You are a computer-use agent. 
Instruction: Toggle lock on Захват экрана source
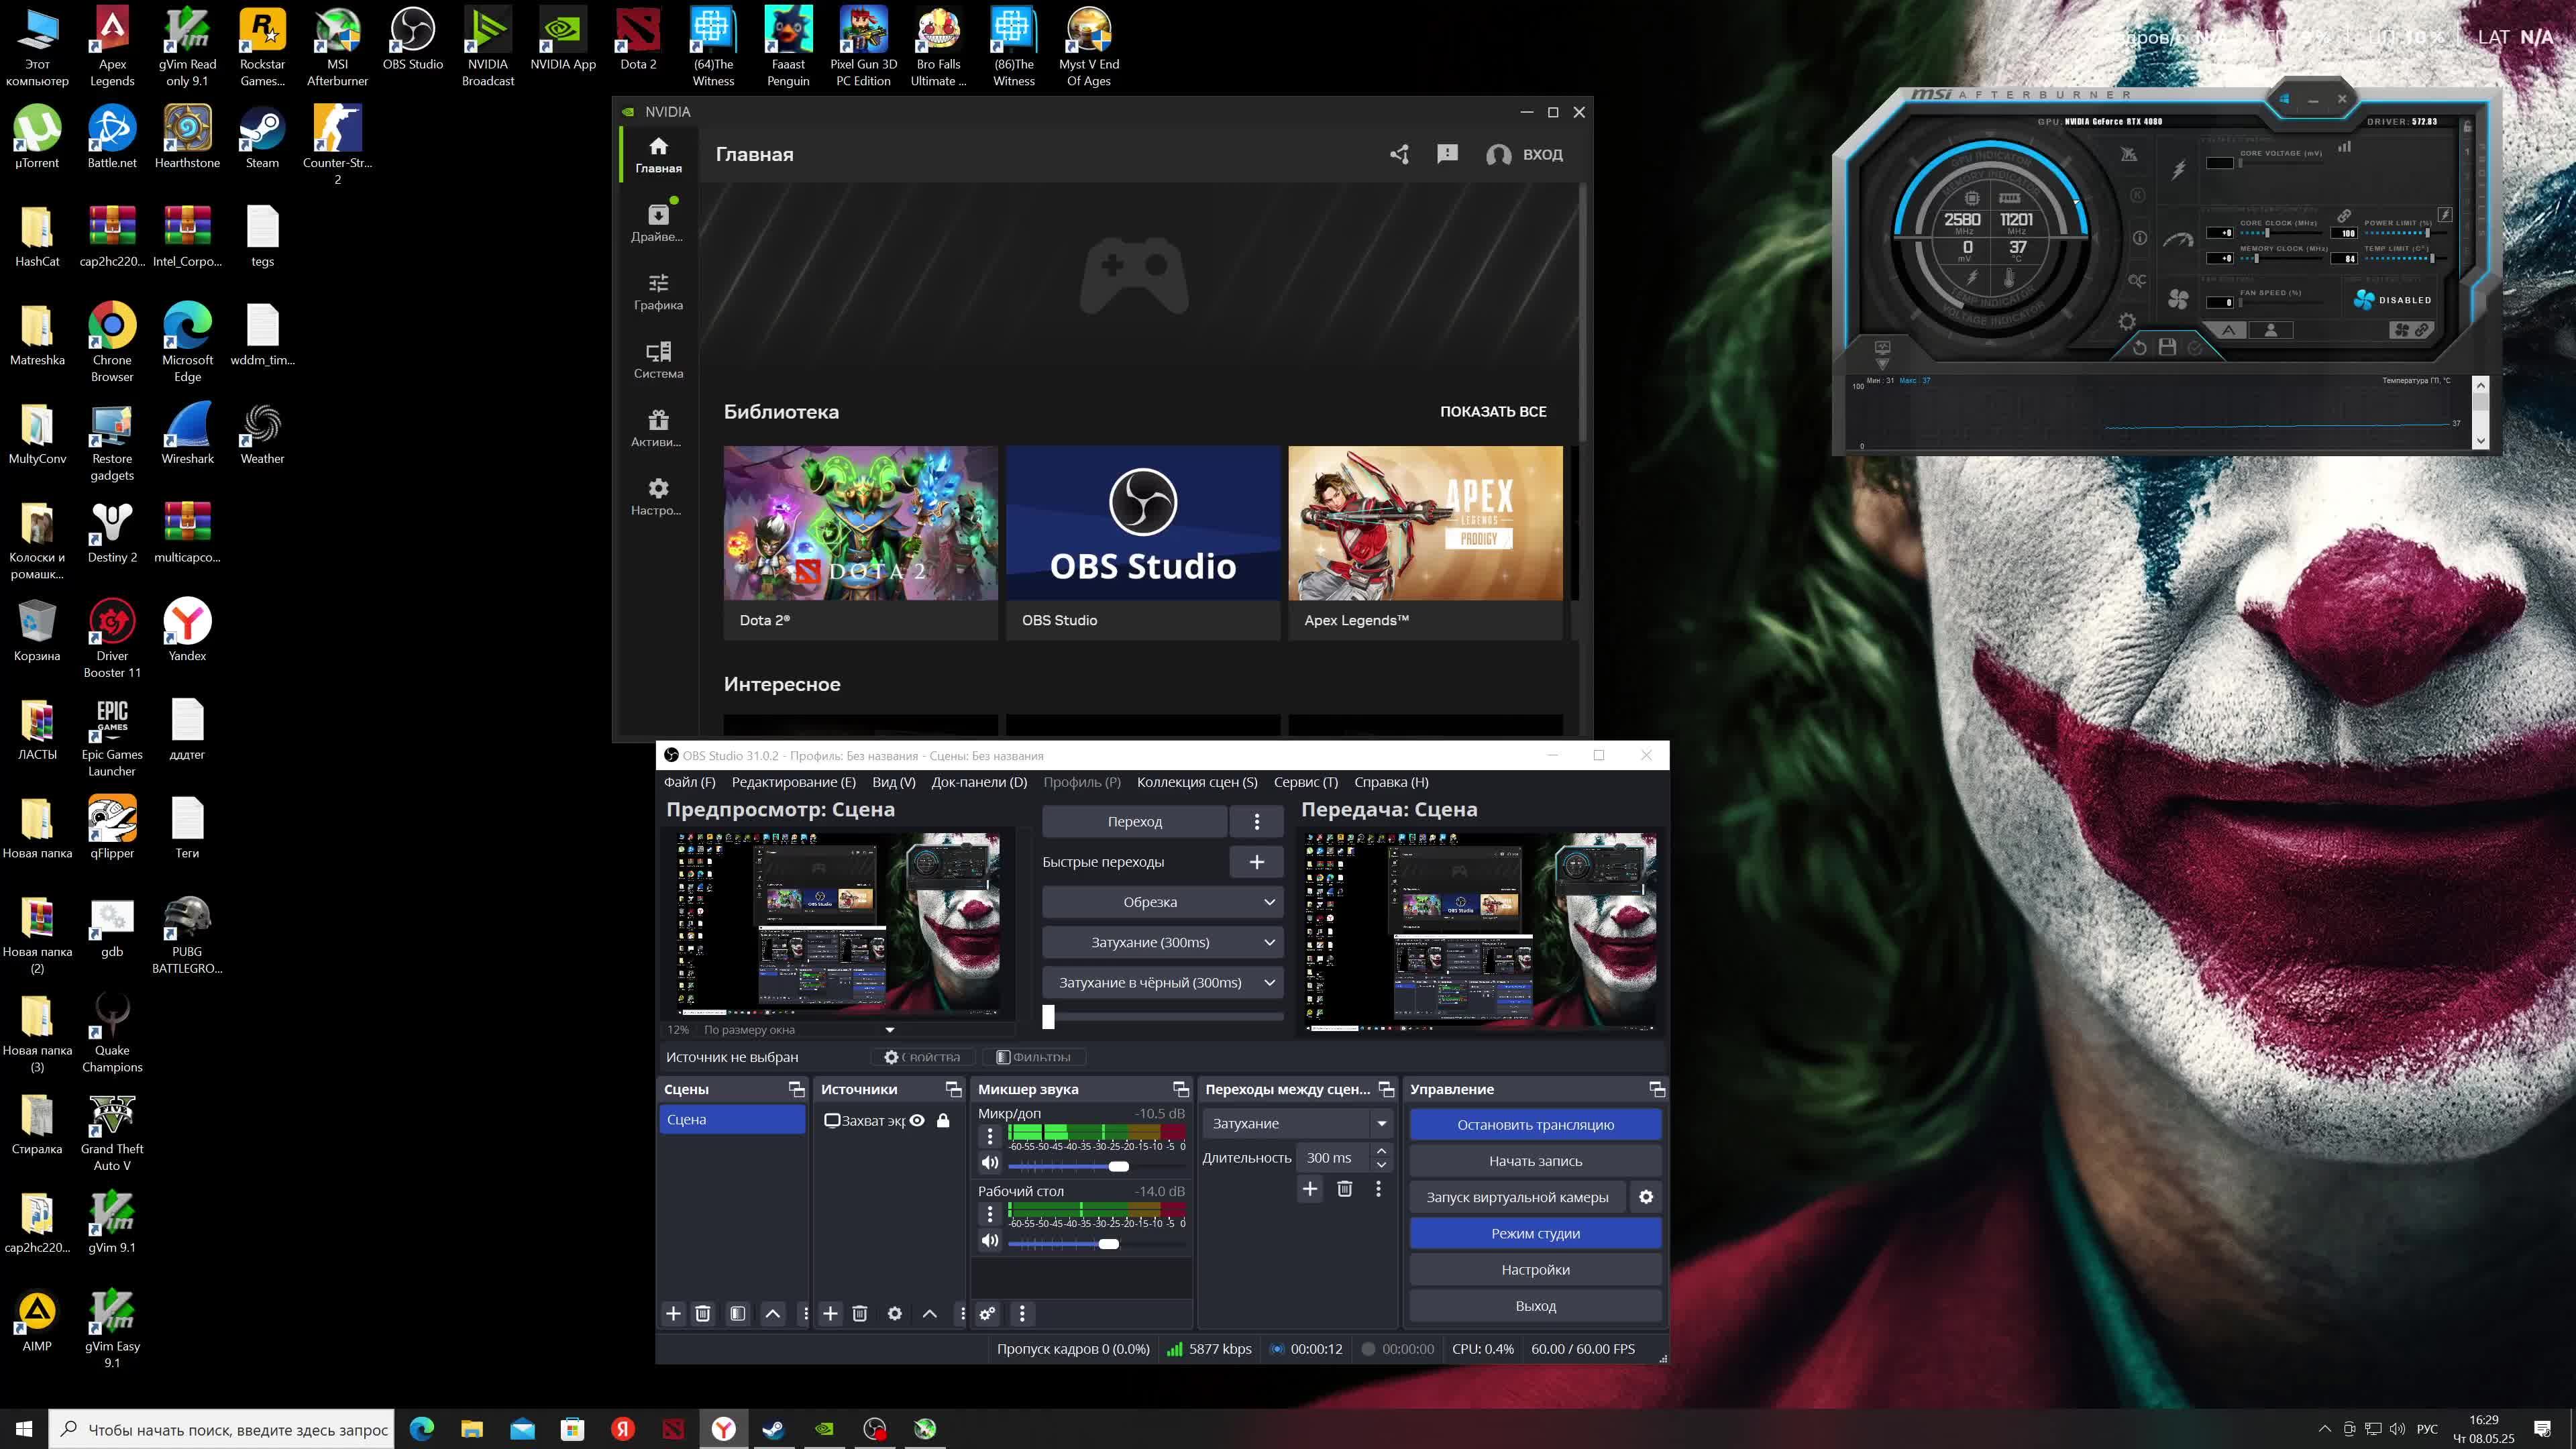coord(943,1120)
